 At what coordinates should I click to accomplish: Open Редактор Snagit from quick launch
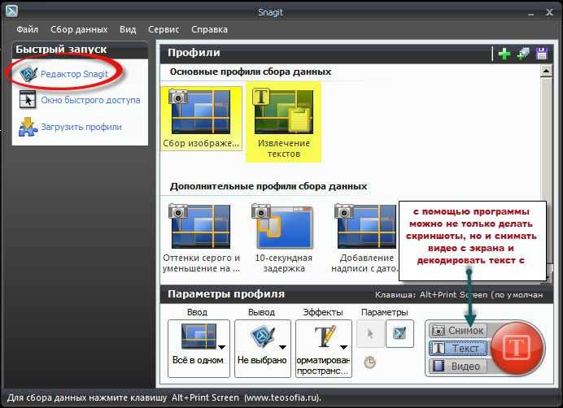[x=74, y=74]
